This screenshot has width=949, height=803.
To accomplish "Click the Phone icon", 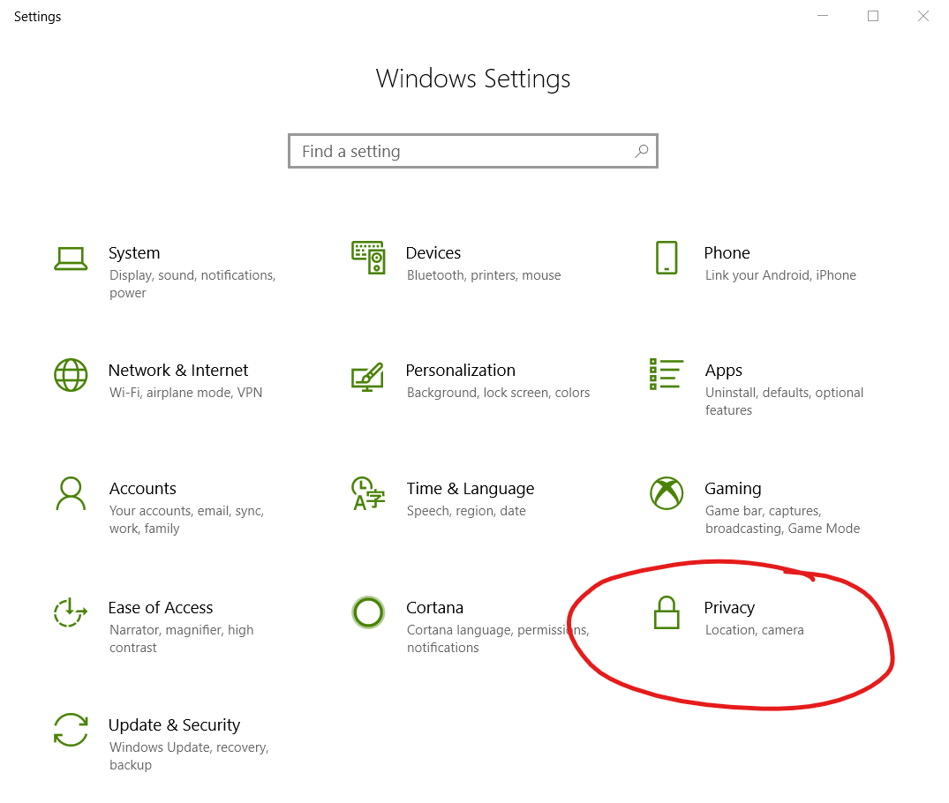I will coord(667,258).
